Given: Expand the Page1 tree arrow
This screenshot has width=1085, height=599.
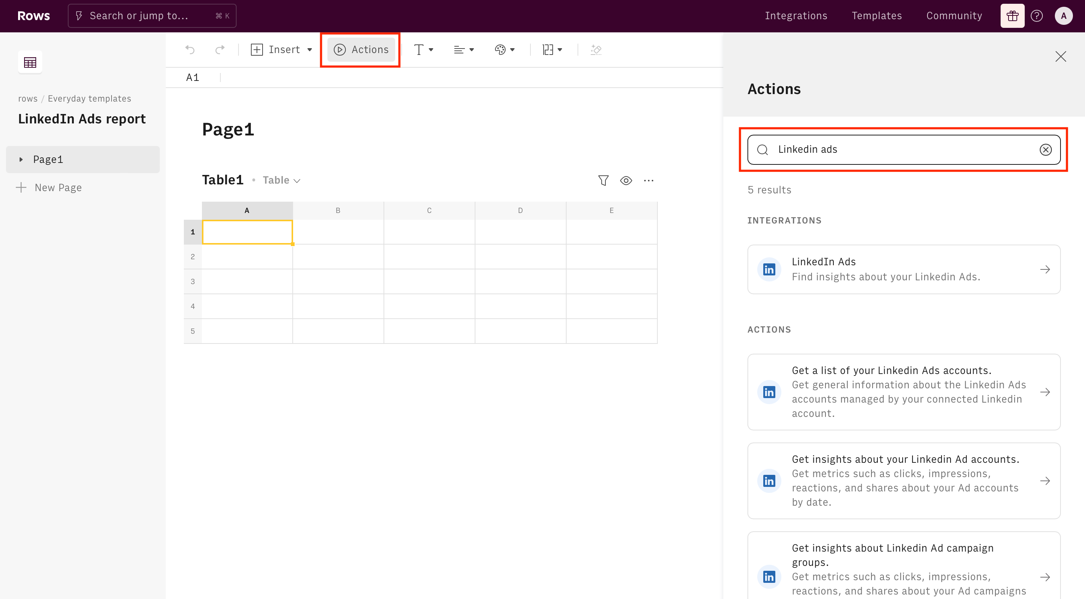Looking at the screenshot, I should pos(21,160).
